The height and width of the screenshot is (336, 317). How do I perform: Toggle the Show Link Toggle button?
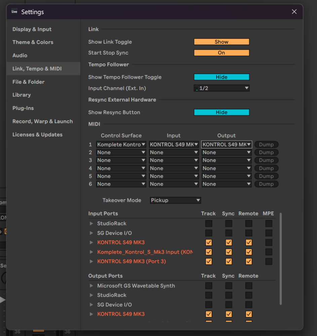222,42
